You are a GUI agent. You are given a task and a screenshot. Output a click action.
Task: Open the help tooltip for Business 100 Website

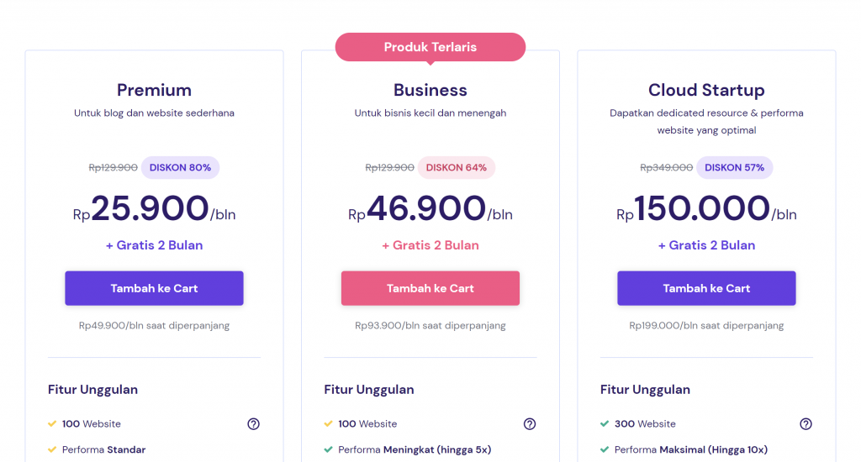click(530, 424)
